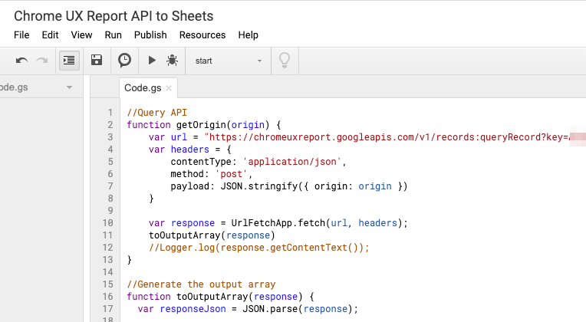
Task: Click the commented Logger.log line
Action: [258, 248]
